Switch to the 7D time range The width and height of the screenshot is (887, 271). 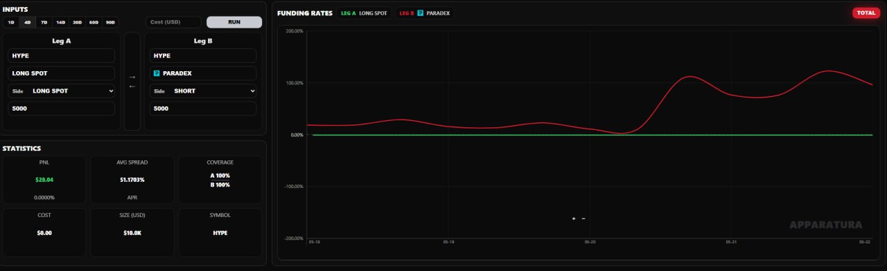pos(44,22)
